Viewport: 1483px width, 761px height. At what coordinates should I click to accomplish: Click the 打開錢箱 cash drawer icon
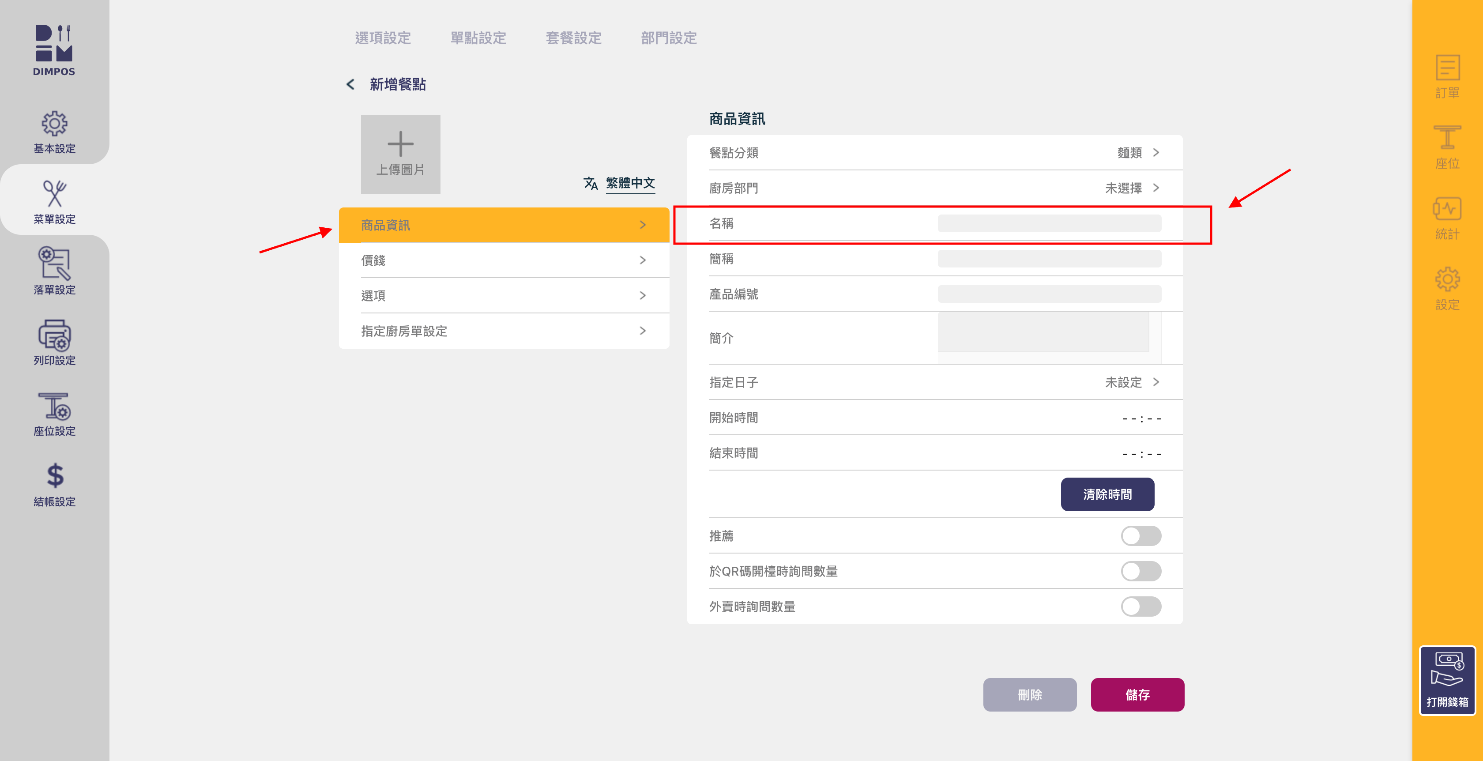pyautogui.click(x=1447, y=671)
